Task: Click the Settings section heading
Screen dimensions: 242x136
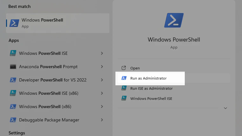Action: 17,133
